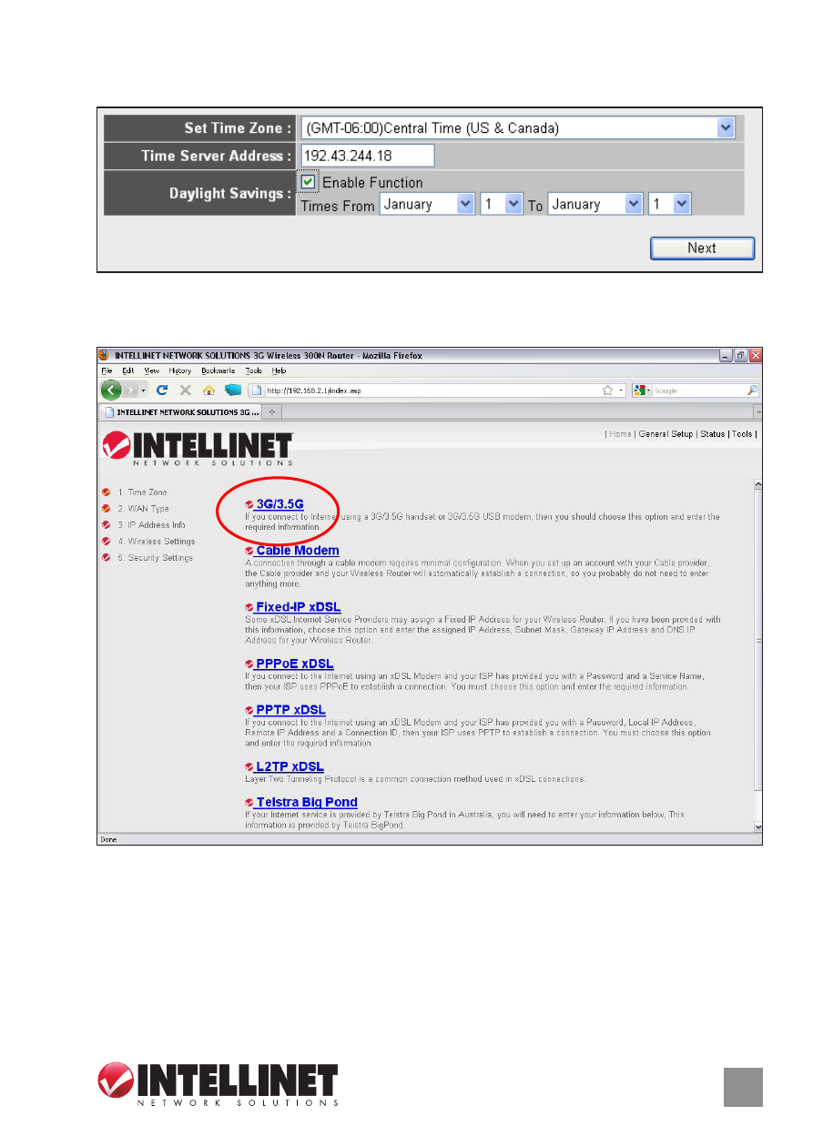Open the Status header link
Screen dimensions: 813x1146
click(713, 434)
